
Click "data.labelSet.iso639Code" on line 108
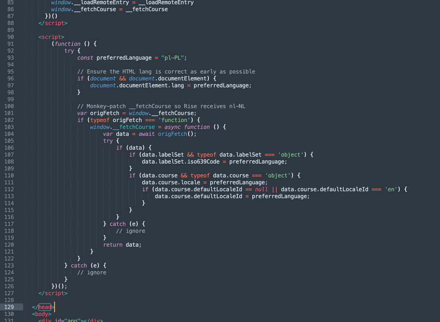[x=181, y=162]
